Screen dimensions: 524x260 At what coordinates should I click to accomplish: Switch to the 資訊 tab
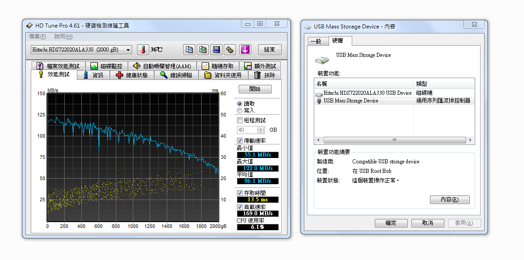[x=94, y=75]
